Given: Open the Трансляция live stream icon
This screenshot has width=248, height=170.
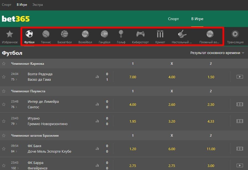Looking at the screenshot, I should tap(235, 34).
